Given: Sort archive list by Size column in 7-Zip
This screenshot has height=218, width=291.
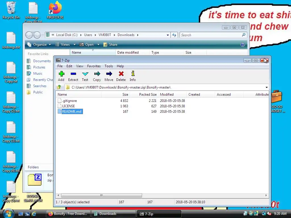Looking at the screenshot, I should [x=115, y=95].
